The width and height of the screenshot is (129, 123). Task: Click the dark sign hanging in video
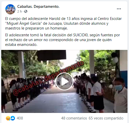point(52,55)
